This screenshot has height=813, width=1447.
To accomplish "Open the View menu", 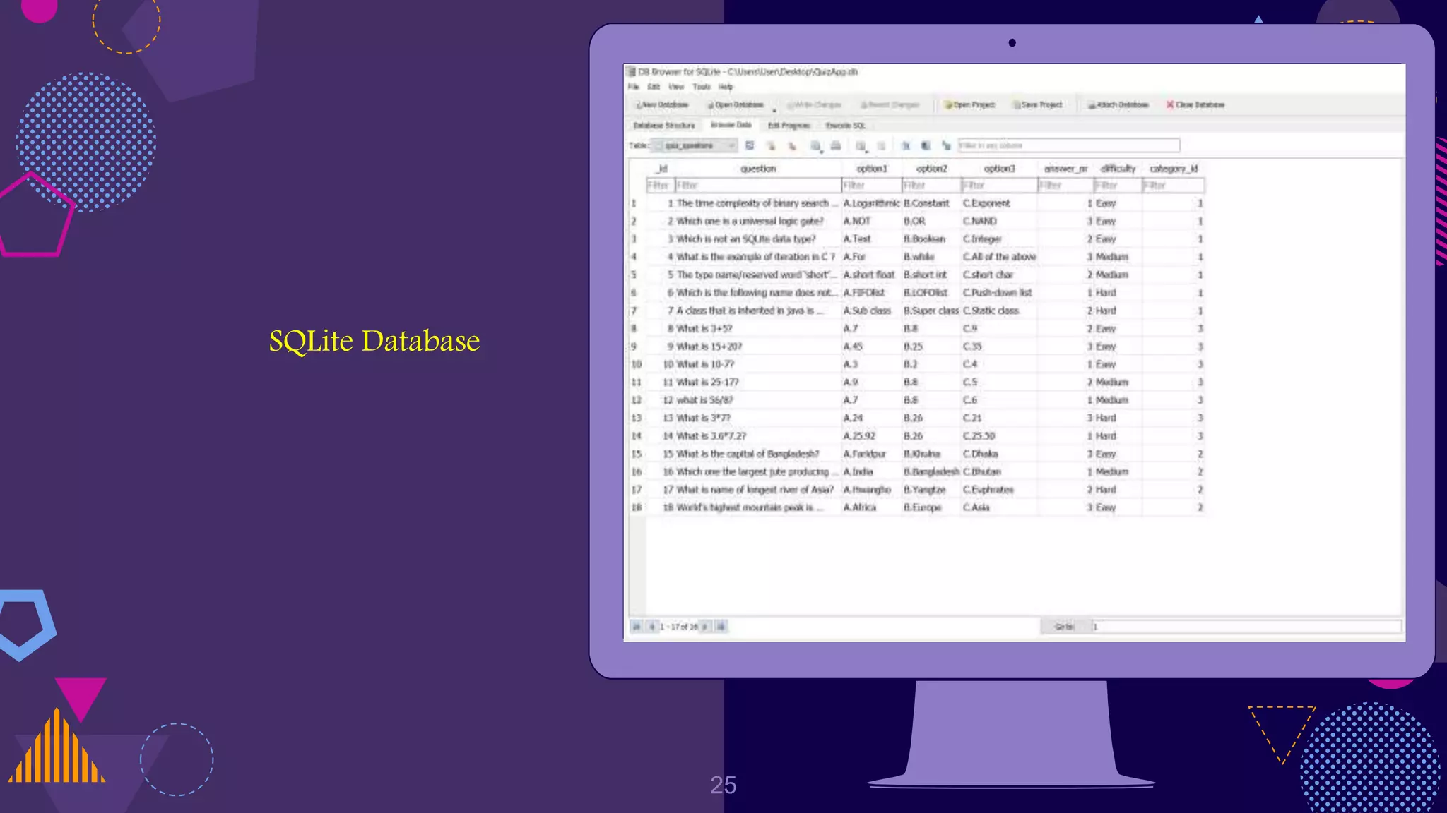I will coord(676,87).
